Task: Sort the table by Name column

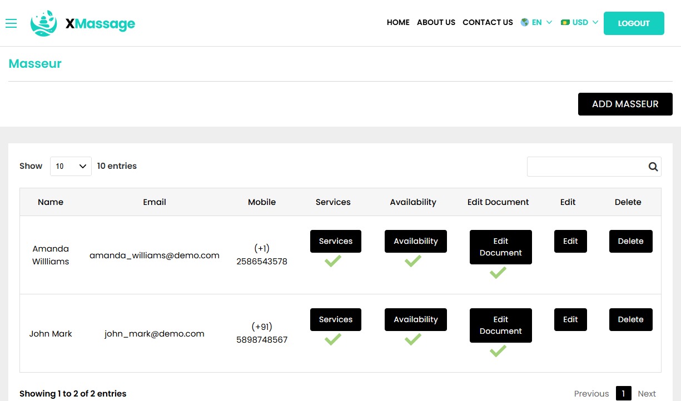Action: (x=51, y=202)
